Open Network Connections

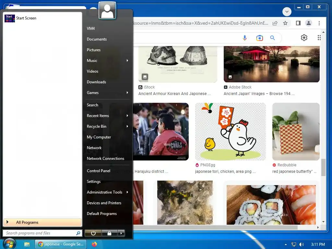click(105, 158)
